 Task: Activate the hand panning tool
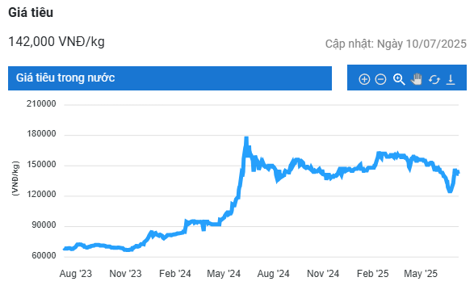pyautogui.click(x=417, y=79)
